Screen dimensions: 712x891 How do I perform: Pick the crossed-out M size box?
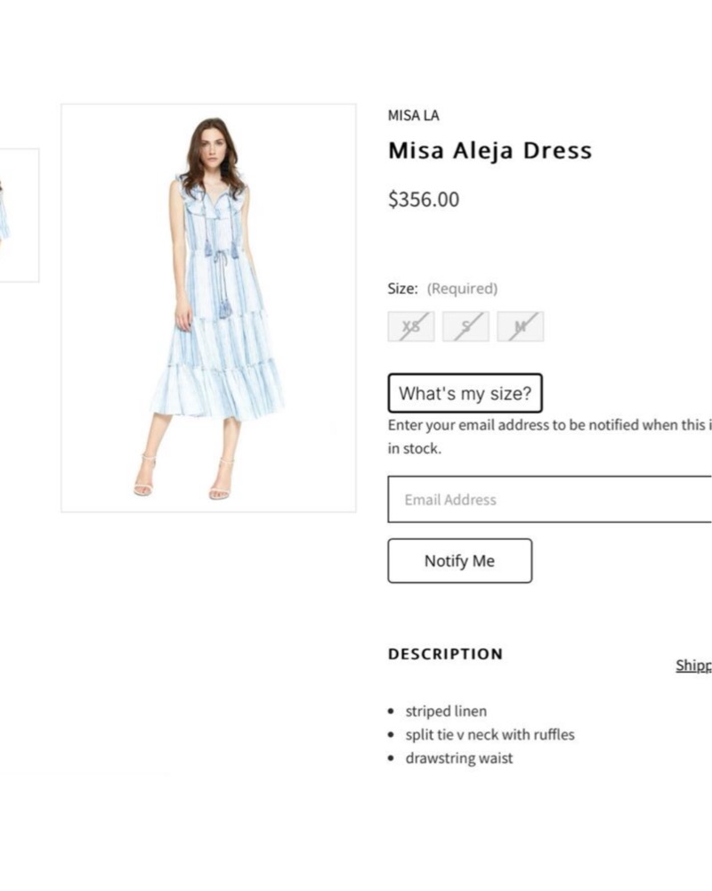tap(520, 327)
